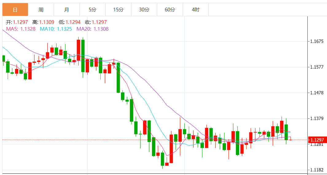Click the MA20: 1.1308 indicator label

coord(92,29)
